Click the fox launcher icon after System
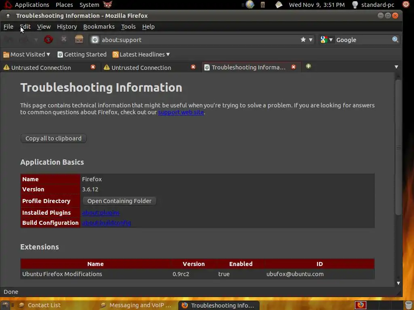Viewport: 414px width, 310px height. click(x=108, y=4)
